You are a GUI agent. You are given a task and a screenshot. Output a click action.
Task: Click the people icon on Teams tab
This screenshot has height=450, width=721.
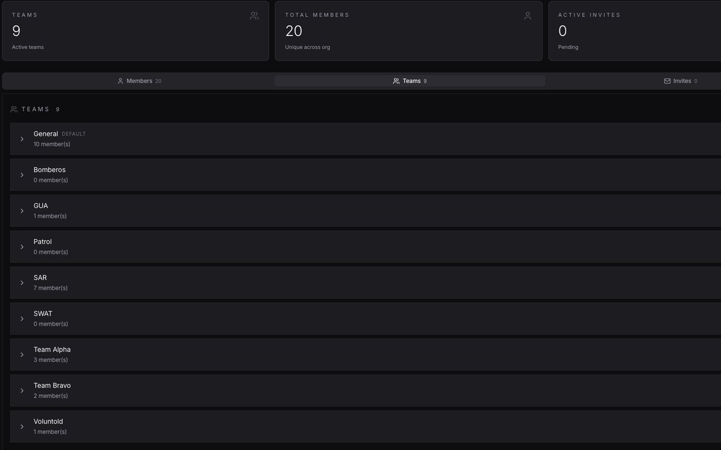click(396, 81)
